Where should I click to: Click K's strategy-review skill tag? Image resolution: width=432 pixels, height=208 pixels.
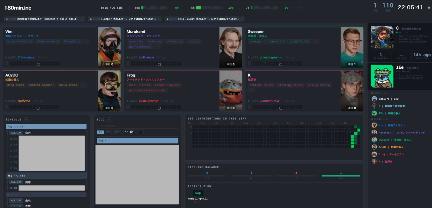coord(291,85)
